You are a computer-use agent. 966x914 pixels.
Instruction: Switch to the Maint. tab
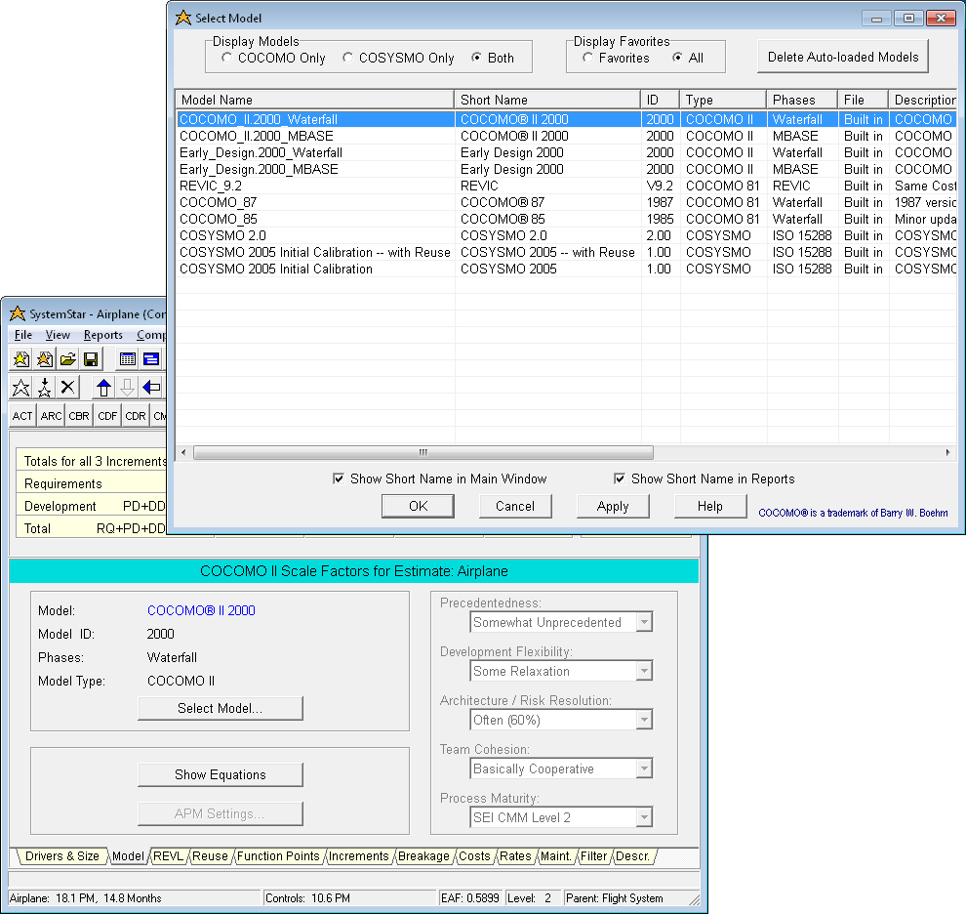[x=556, y=856]
